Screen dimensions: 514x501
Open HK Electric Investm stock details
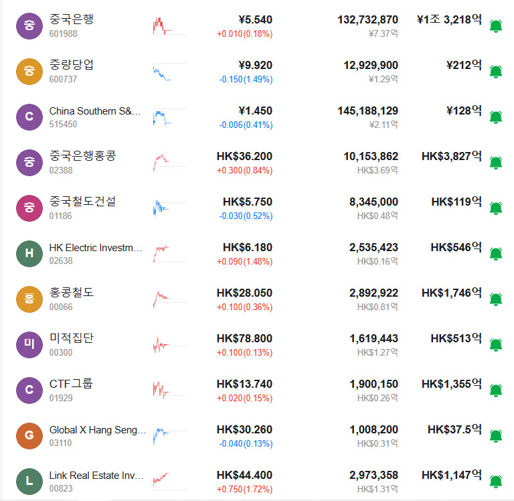(96, 247)
